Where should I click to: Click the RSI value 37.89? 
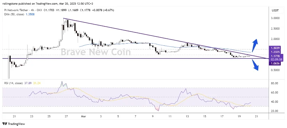click(28, 83)
